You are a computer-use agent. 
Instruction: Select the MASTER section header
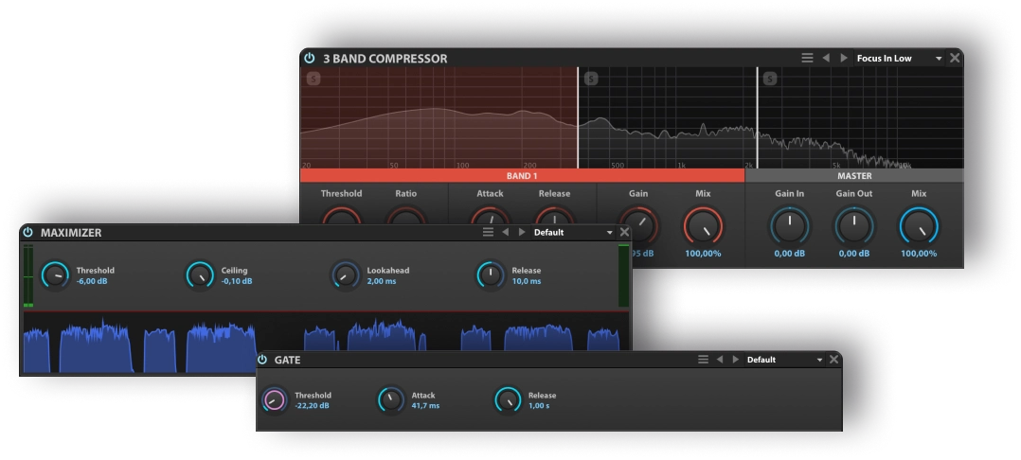854,175
